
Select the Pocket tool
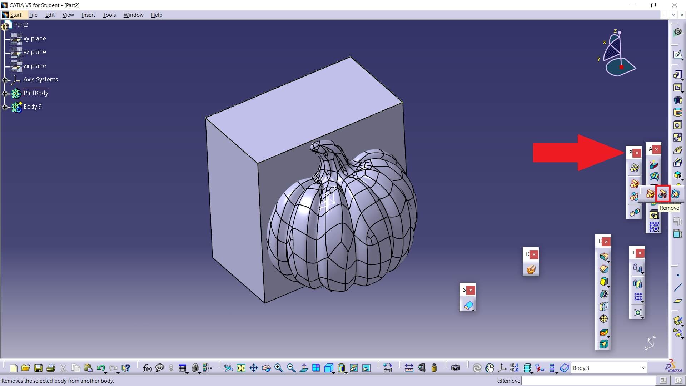[678, 88]
